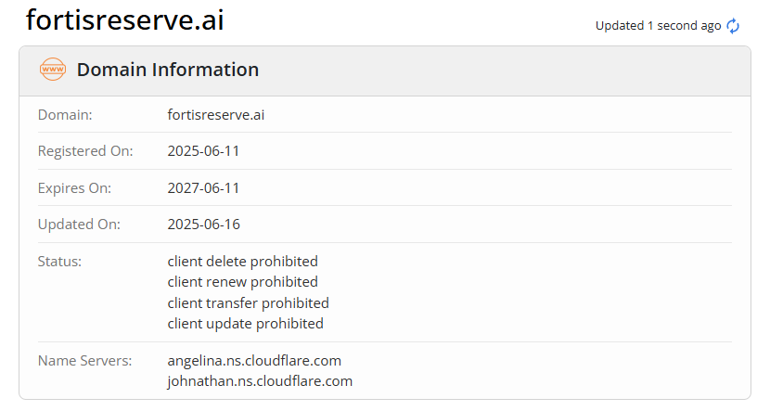The height and width of the screenshot is (411, 757).
Task: Click the Expires On date 2027-06-11
Action: [x=203, y=188]
